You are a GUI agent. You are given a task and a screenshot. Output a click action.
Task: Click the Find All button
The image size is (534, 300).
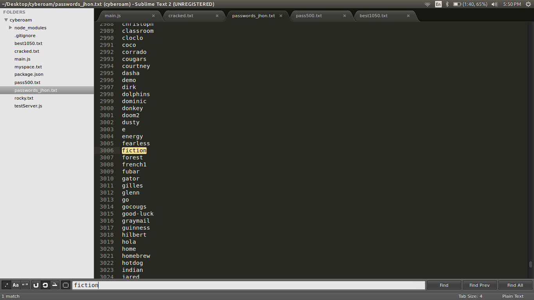515,285
